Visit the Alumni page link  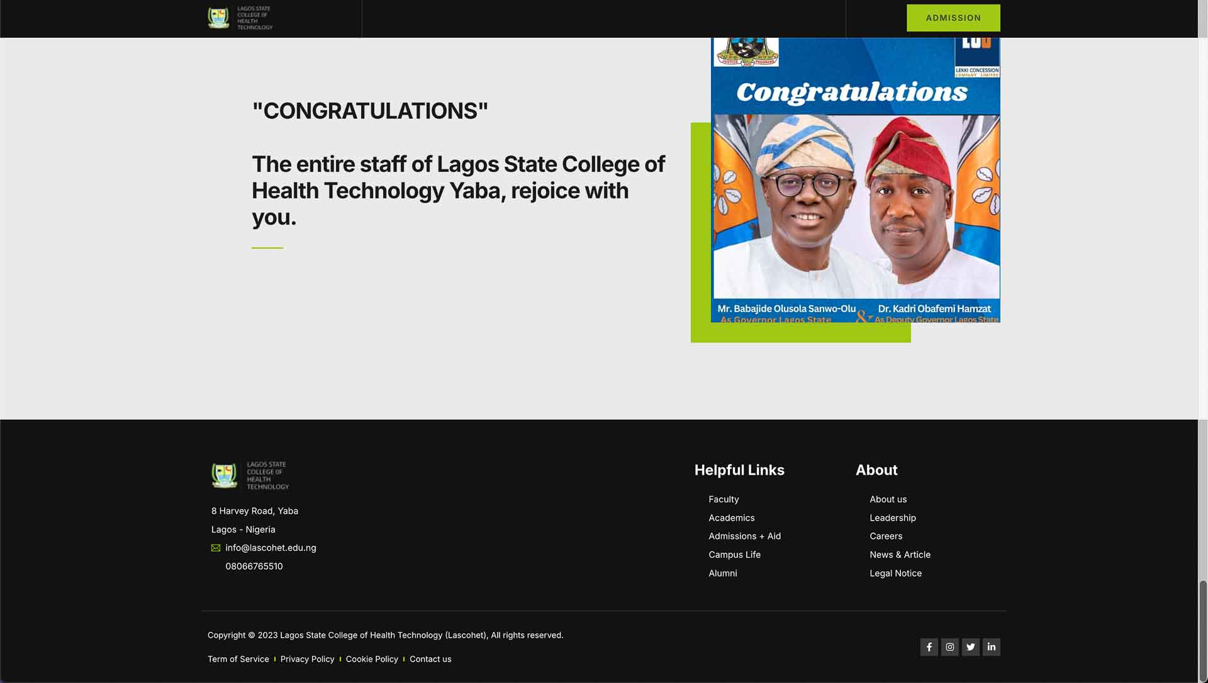722,573
